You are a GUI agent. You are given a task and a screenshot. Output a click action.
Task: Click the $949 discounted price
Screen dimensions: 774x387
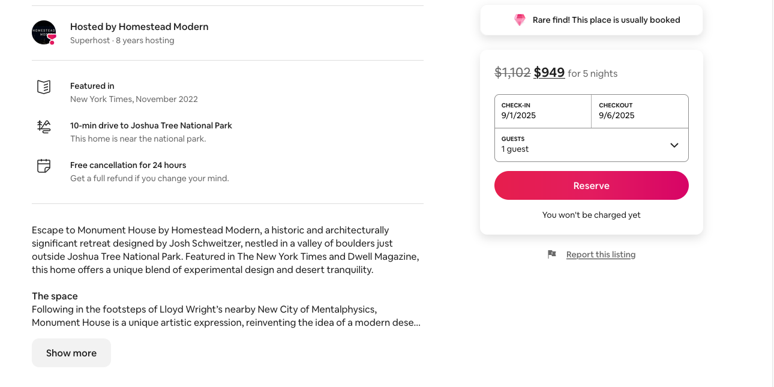(x=549, y=73)
